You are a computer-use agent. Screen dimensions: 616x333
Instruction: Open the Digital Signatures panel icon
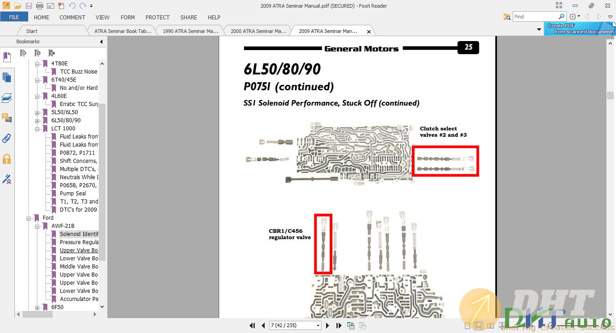pyautogui.click(x=7, y=179)
